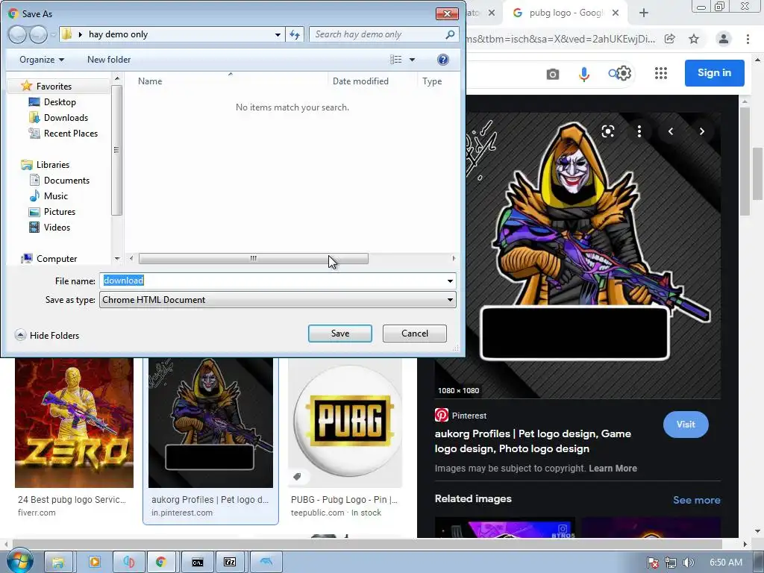This screenshot has width=764, height=573.
Task: Click the navigation pane scroll up arrow
Action: (117, 78)
